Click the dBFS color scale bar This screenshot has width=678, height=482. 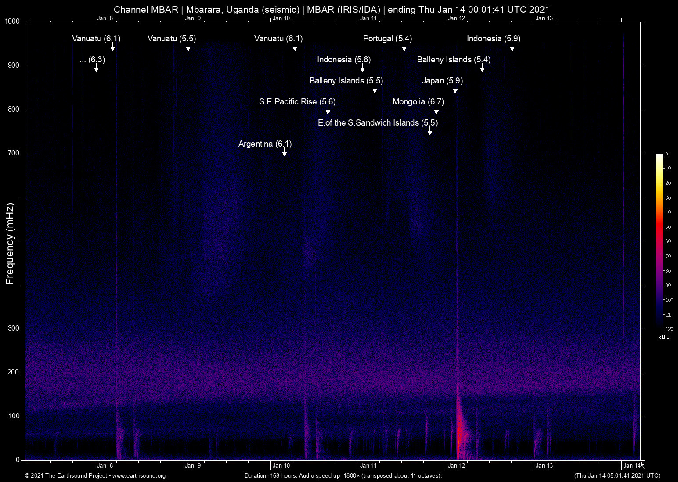pyautogui.click(x=659, y=241)
